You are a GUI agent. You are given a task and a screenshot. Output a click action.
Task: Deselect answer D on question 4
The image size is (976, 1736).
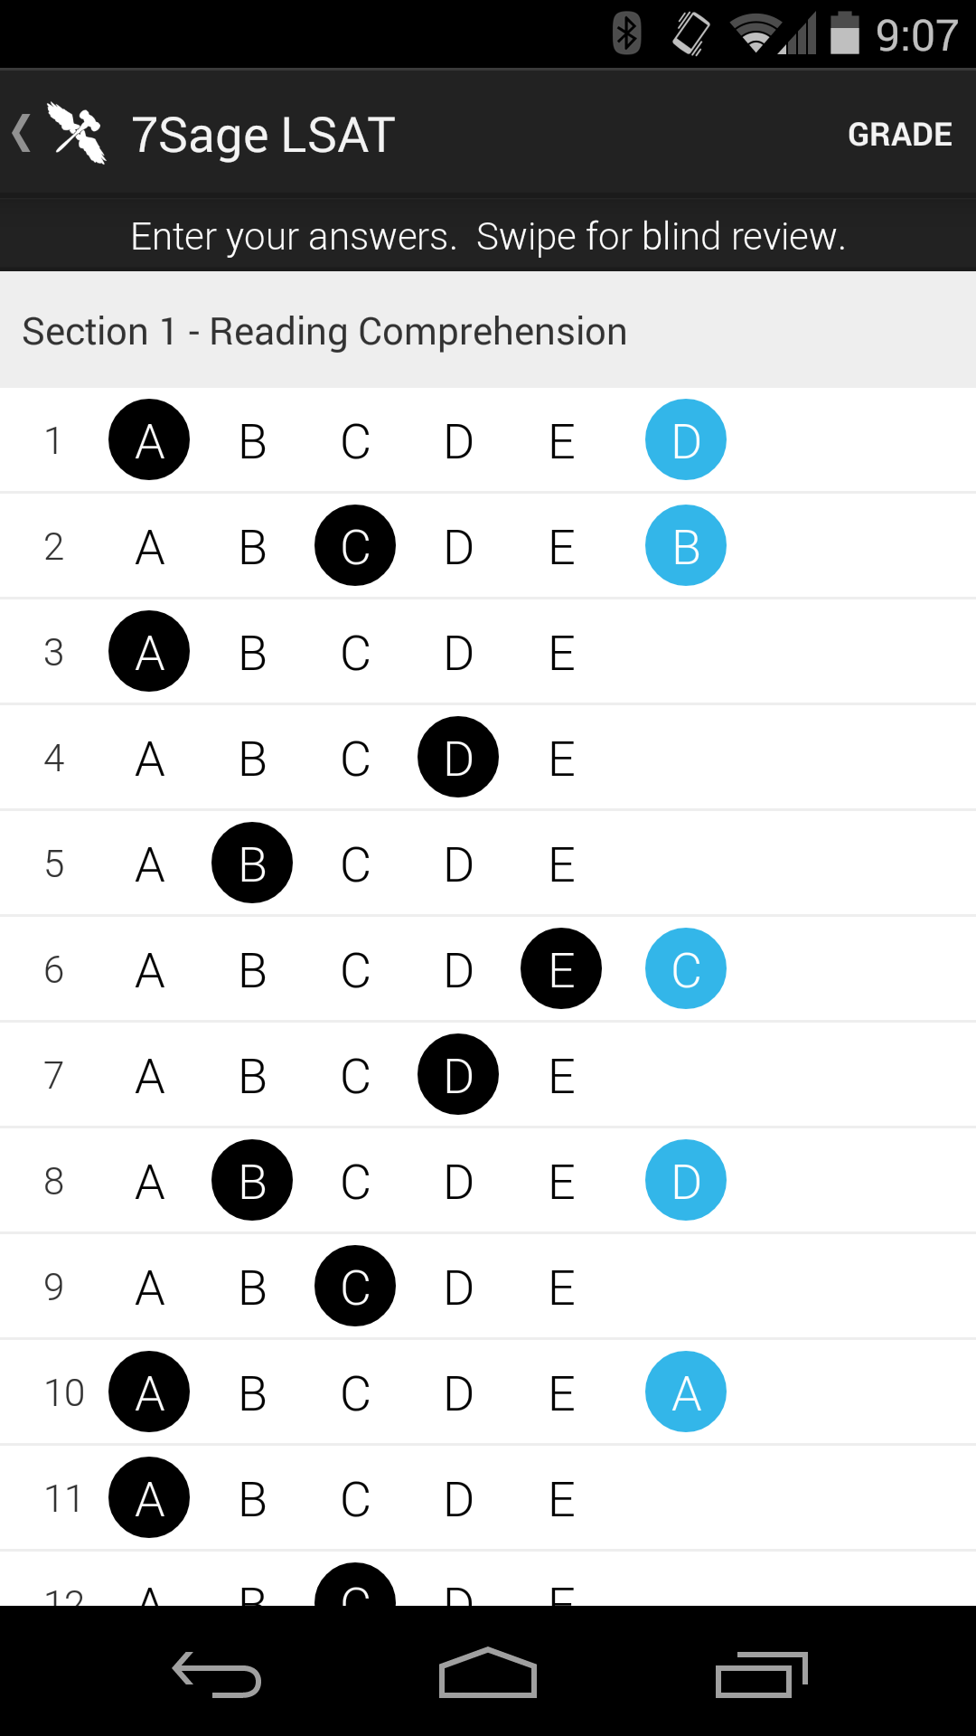[x=458, y=758]
